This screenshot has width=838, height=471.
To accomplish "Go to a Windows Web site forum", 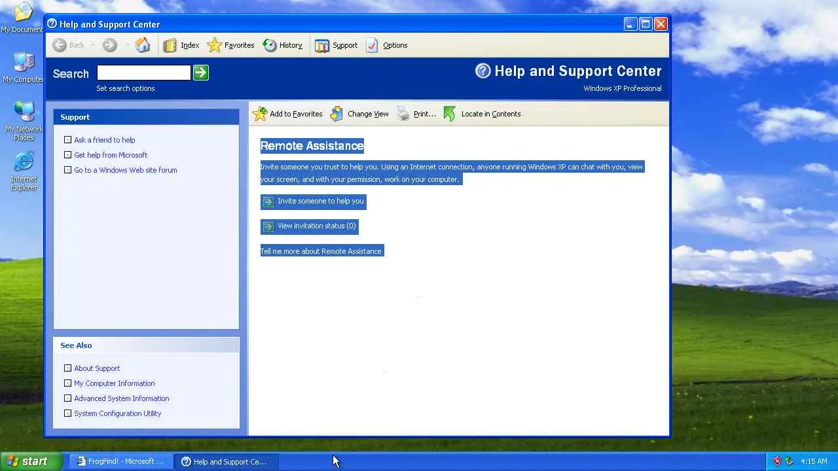I will click(x=126, y=170).
